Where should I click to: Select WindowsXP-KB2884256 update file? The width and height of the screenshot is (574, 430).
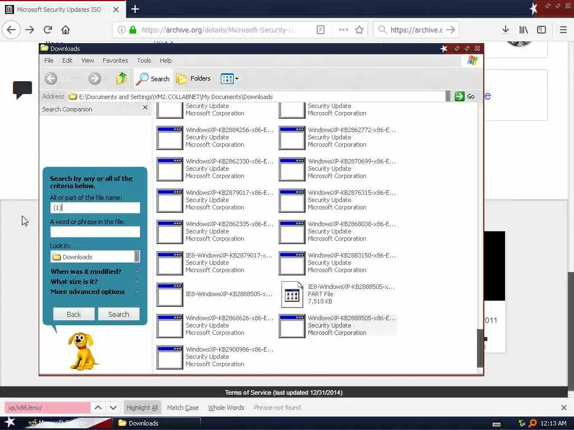[215, 137]
